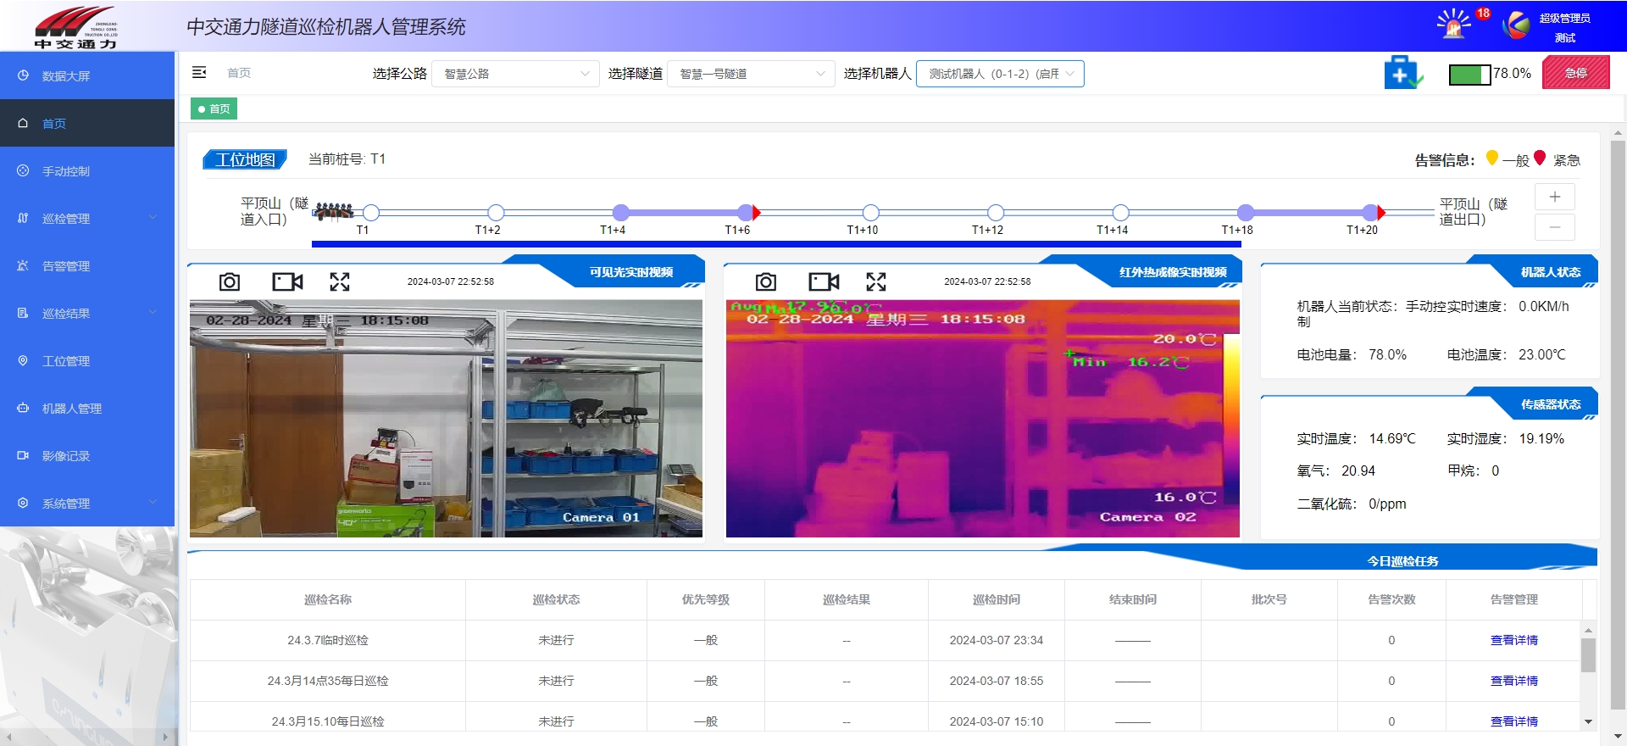
Task: Click the battery level indicator bar
Action: pyautogui.click(x=1470, y=75)
